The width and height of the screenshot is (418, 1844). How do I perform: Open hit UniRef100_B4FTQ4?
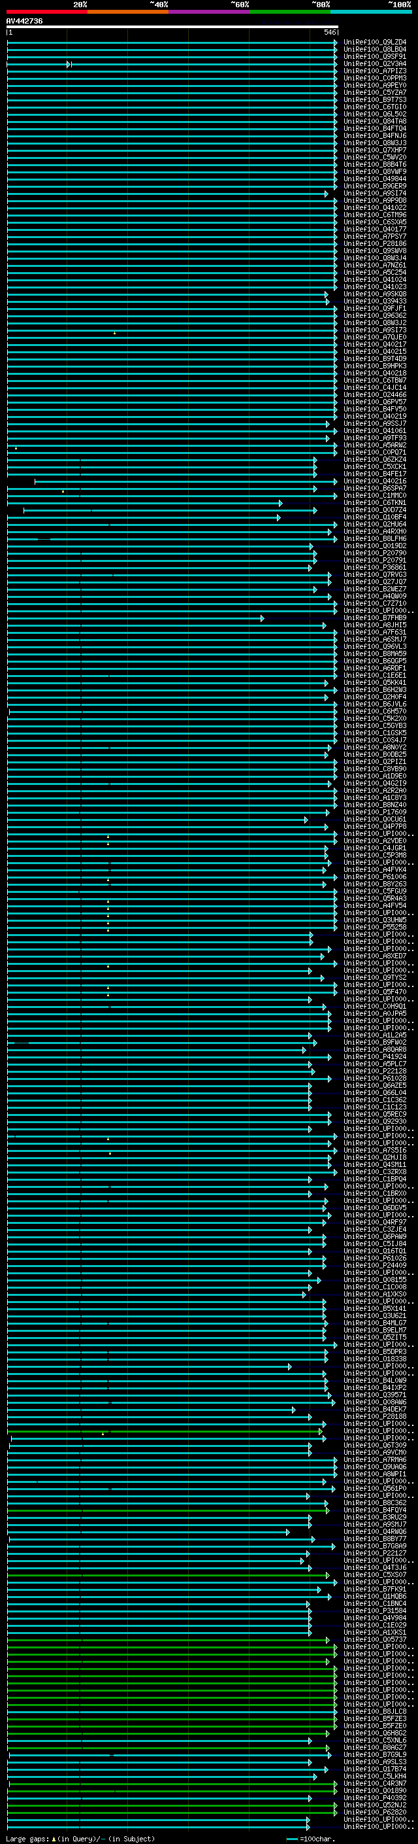(x=374, y=128)
